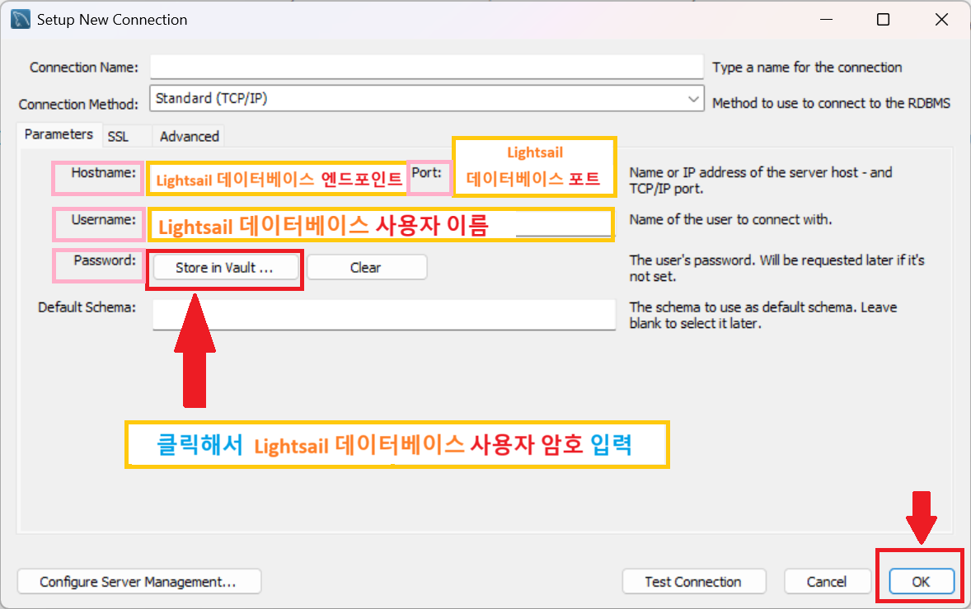This screenshot has height=609, width=971.
Task: Clear the stored password
Action: 367,267
